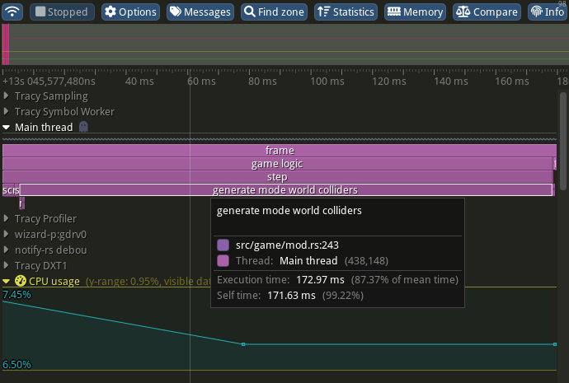Click the CPU plot data point at line bend
Screen dimensions: 569x383
pyautogui.click(x=243, y=343)
